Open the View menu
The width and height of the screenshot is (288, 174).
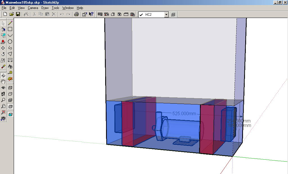point(21,8)
